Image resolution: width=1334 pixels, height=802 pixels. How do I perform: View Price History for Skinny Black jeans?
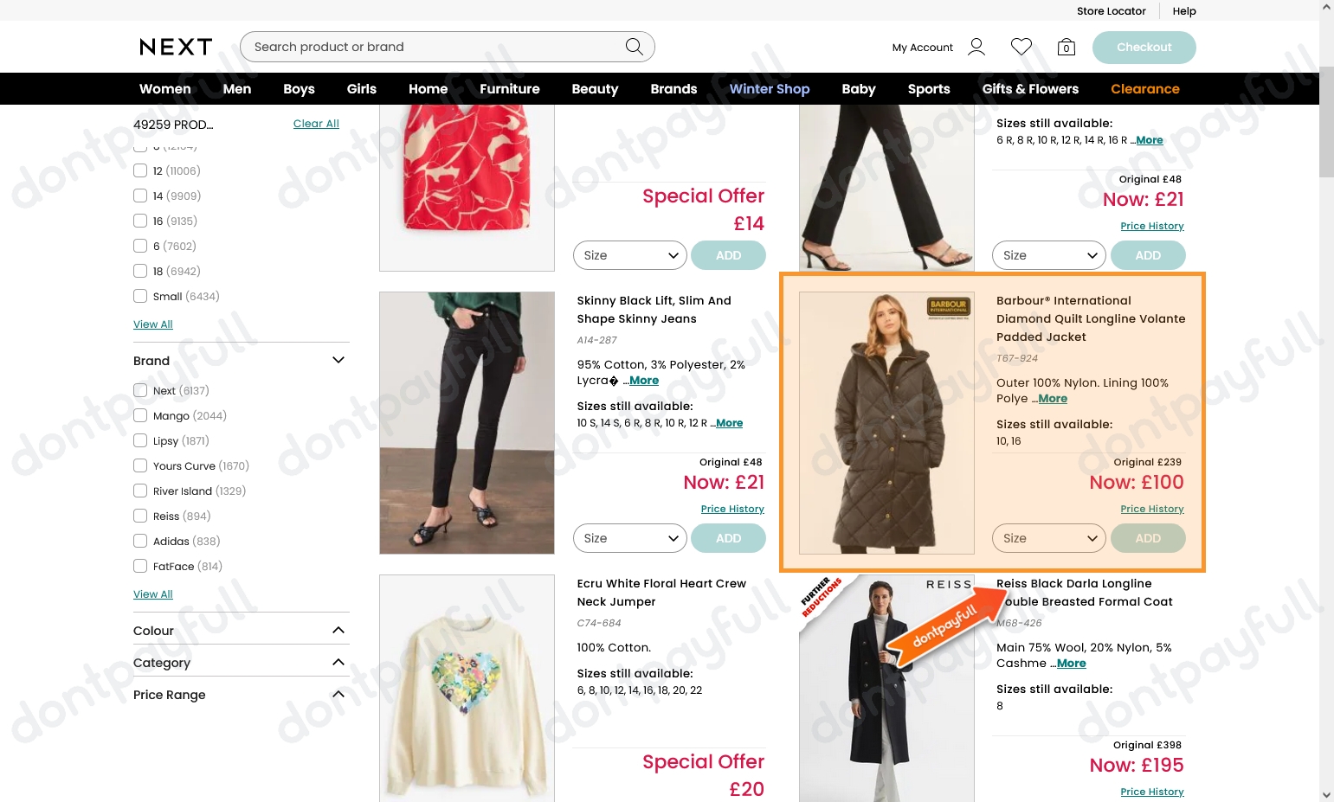[x=732, y=509]
